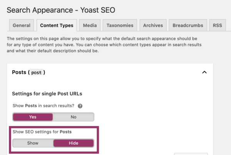The image size is (231, 155).
Task: Switch to the Media tab
Action: [90, 25]
